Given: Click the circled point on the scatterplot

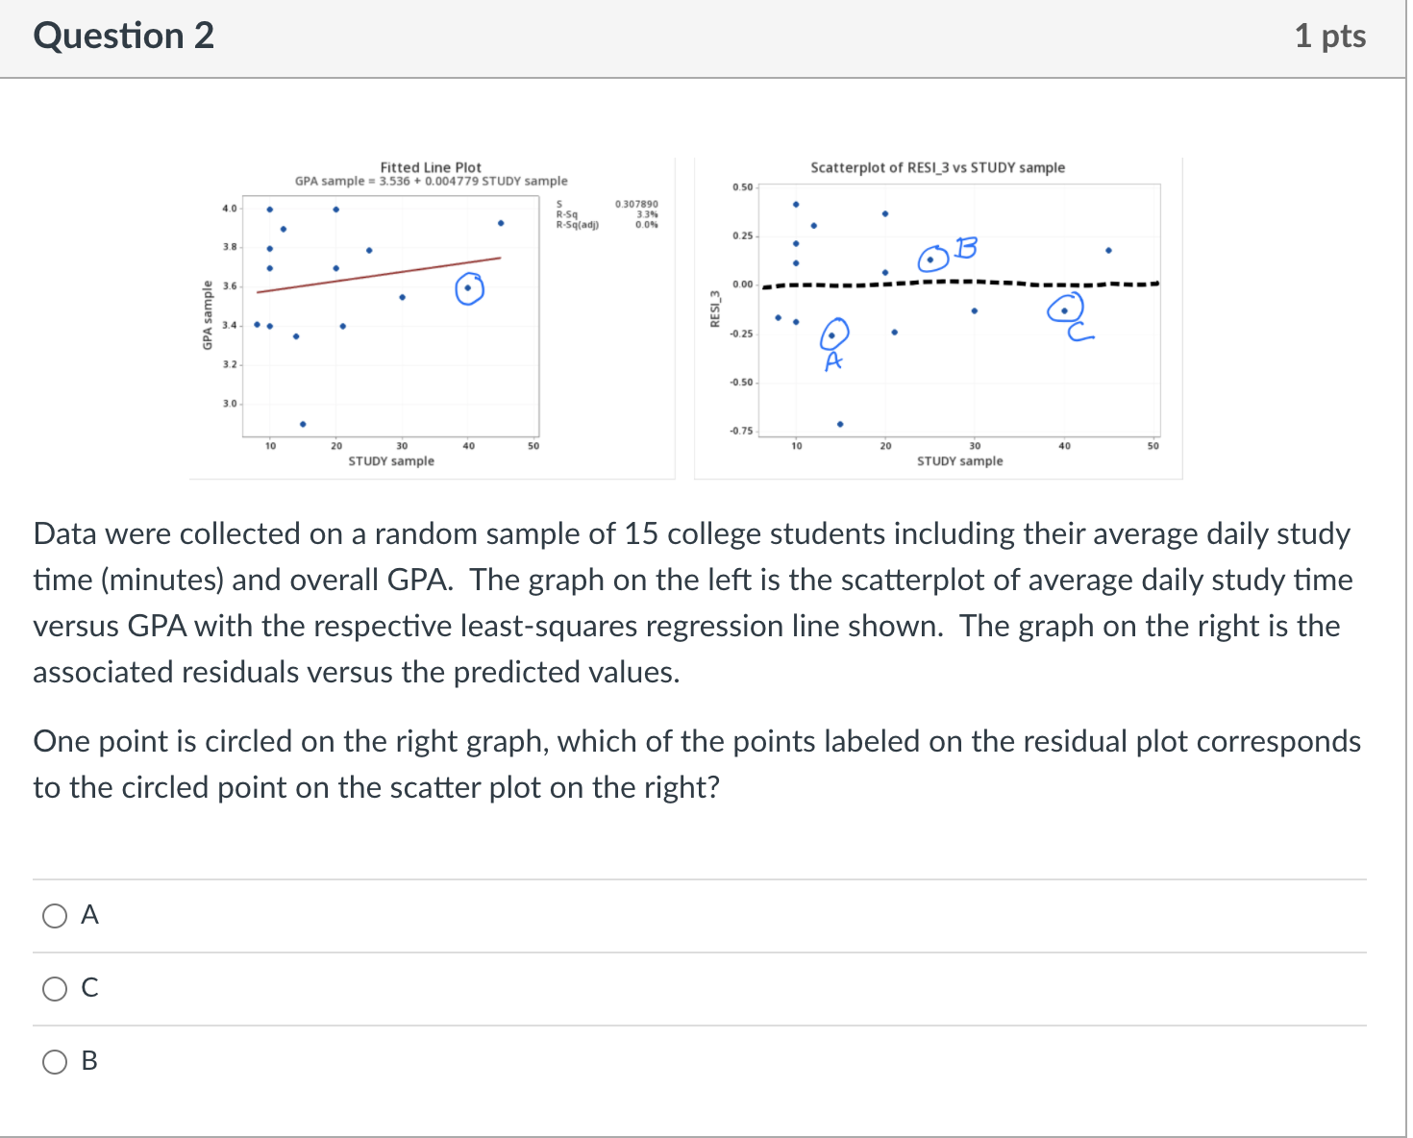Looking at the screenshot, I should [x=468, y=286].
